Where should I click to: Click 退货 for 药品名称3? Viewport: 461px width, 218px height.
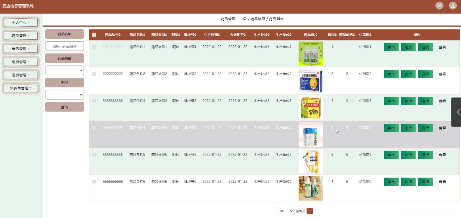[425, 101]
